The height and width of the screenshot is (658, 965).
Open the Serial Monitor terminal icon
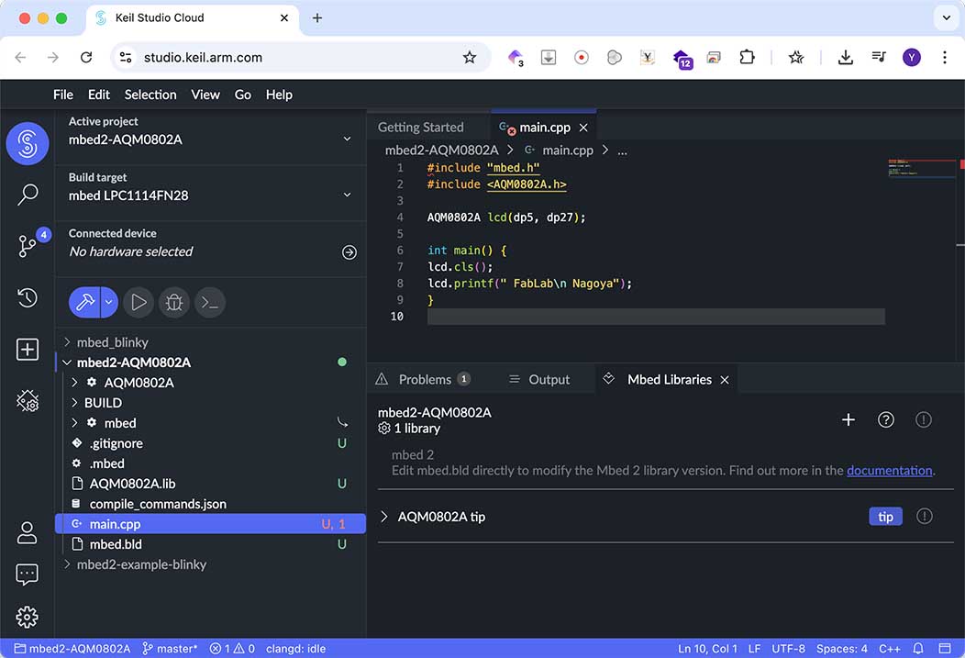pyautogui.click(x=209, y=302)
